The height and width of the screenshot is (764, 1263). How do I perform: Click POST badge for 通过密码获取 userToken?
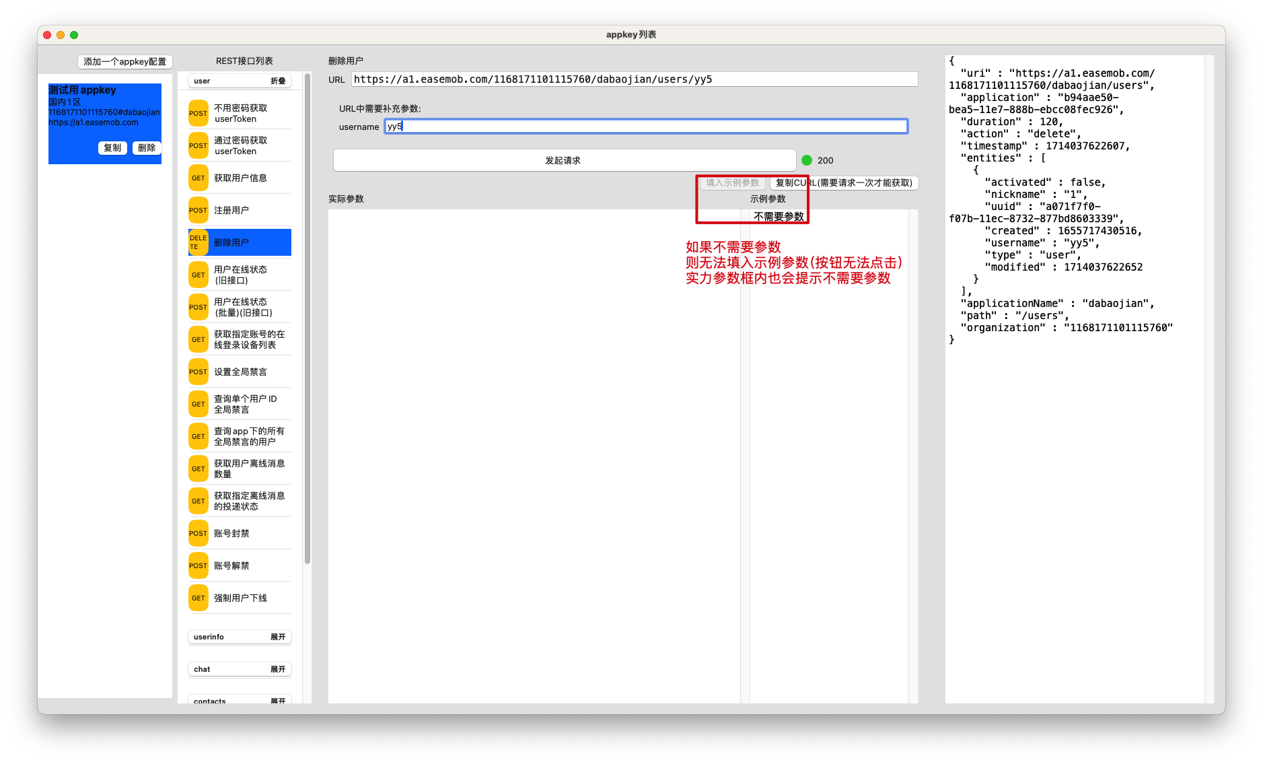(198, 145)
